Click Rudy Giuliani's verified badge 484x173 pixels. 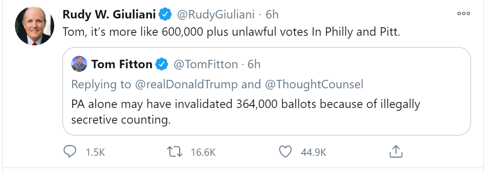pos(165,15)
